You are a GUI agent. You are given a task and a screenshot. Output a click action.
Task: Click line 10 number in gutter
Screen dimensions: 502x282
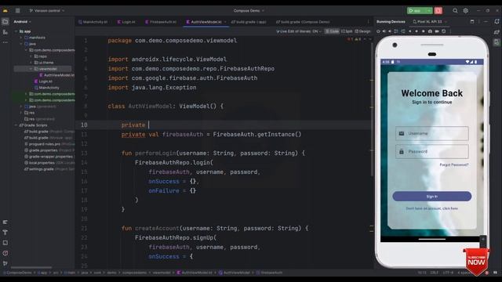point(84,125)
